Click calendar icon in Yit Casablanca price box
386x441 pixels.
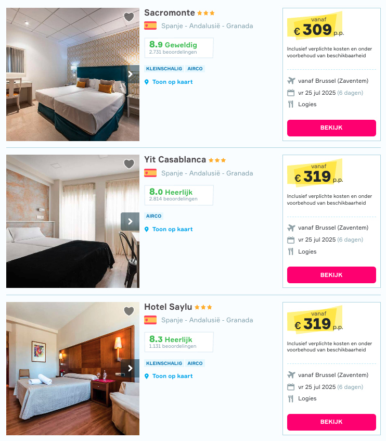pyautogui.click(x=291, y=240)
